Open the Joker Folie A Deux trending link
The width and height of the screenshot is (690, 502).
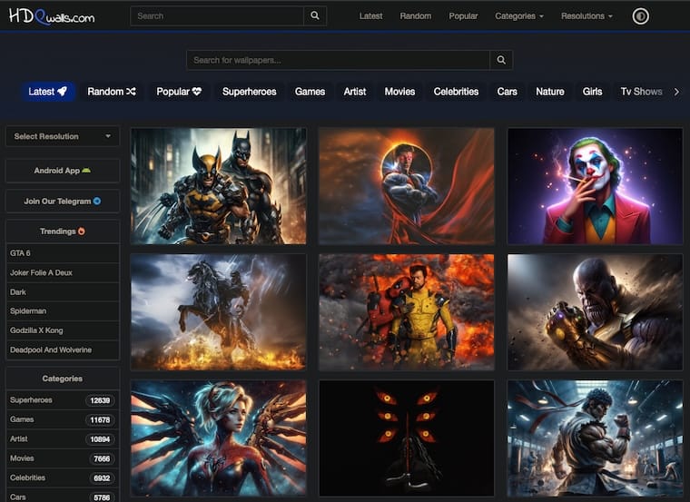tap(63, 272)
